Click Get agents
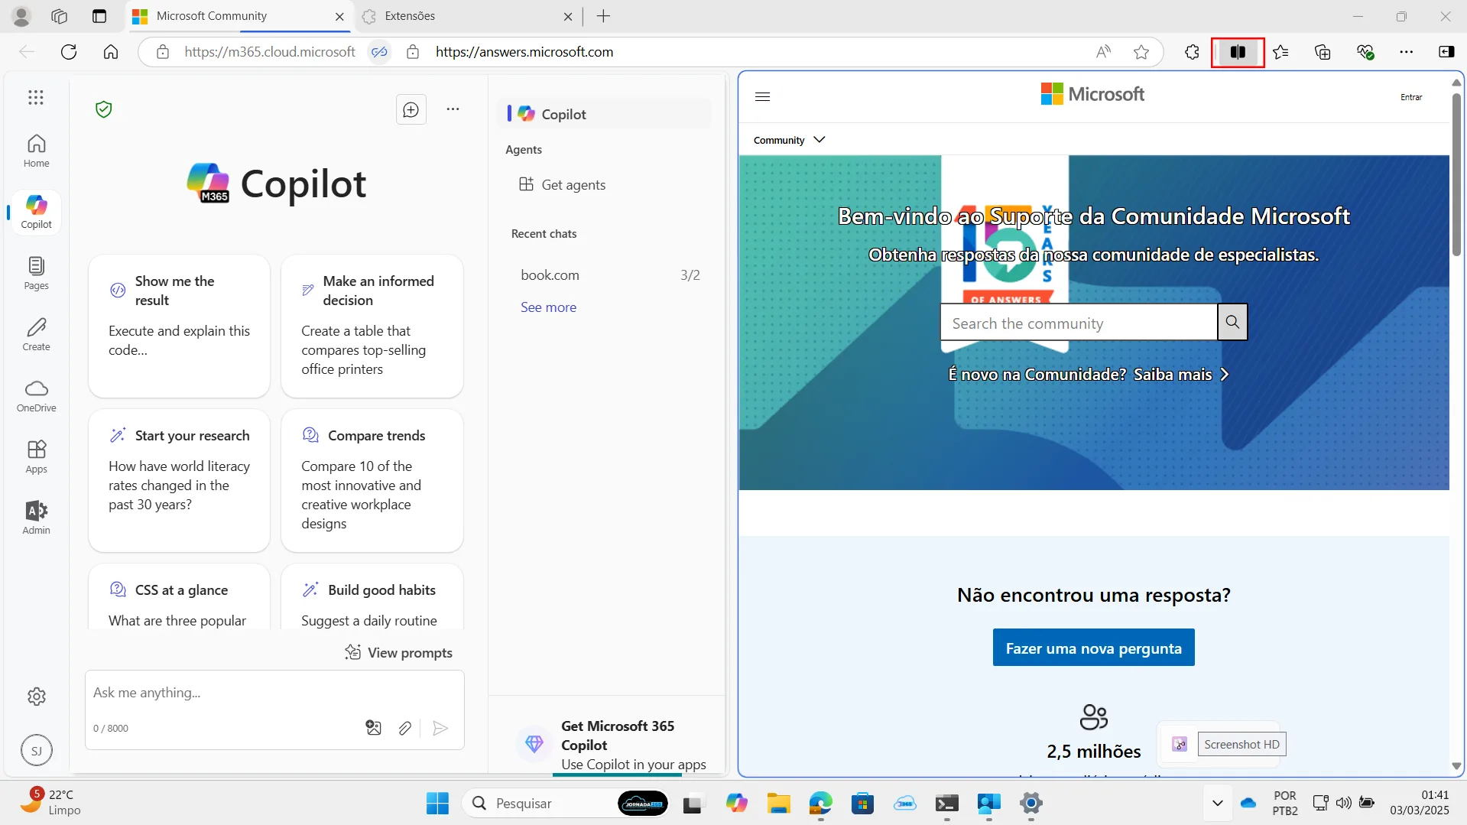This screenshot has width=1467, height=825. pos(562,184)
